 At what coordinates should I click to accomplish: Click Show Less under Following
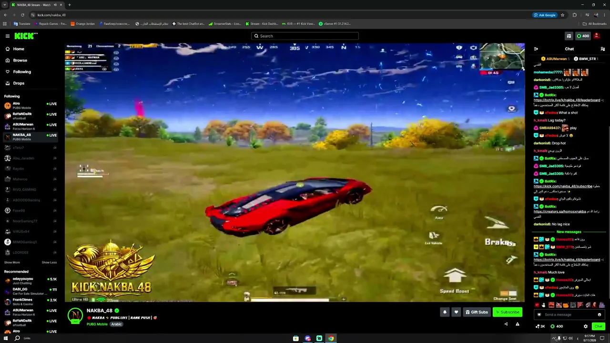49,262
